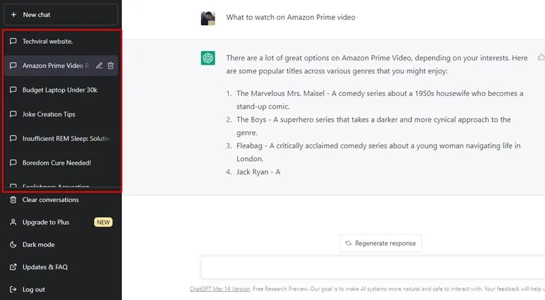
Task: Click the pencil rename icon on Amazon Prime Video chat
Action: coord(99,65)
